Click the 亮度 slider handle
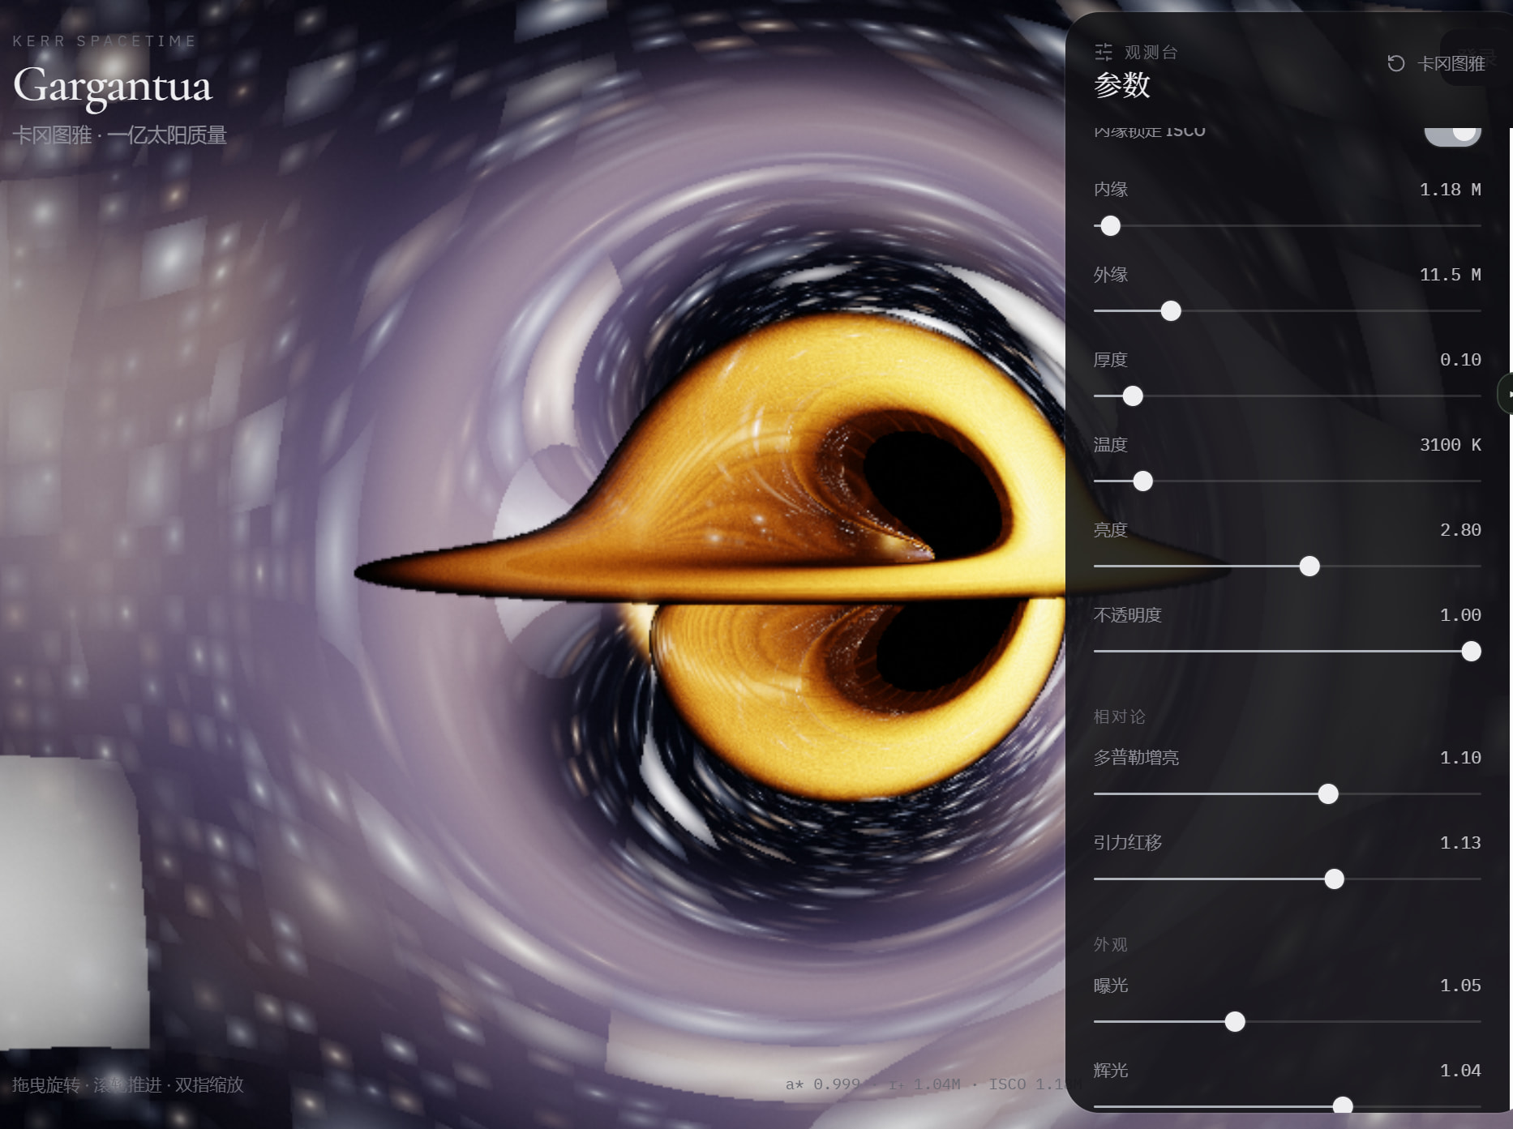The height and width of the screenshot is (1129, 1513). [x=1309, y=567]
